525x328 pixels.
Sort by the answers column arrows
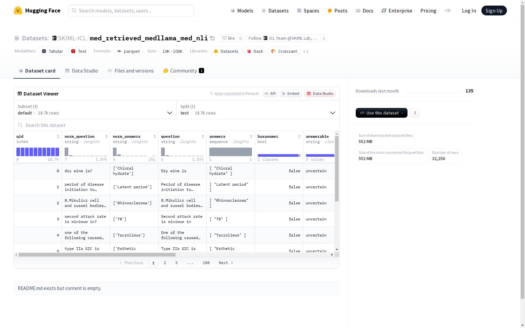251,136
